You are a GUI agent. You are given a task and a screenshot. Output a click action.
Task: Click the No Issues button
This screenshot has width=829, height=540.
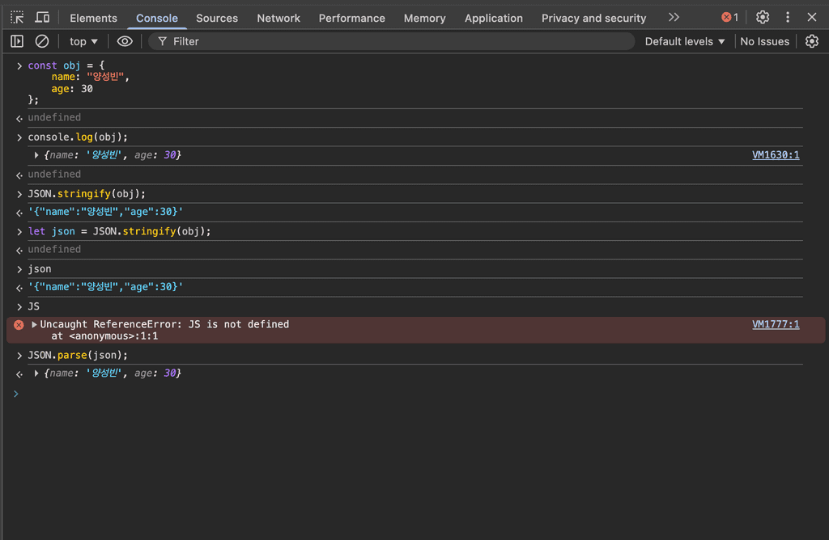[x=764, y=41]
